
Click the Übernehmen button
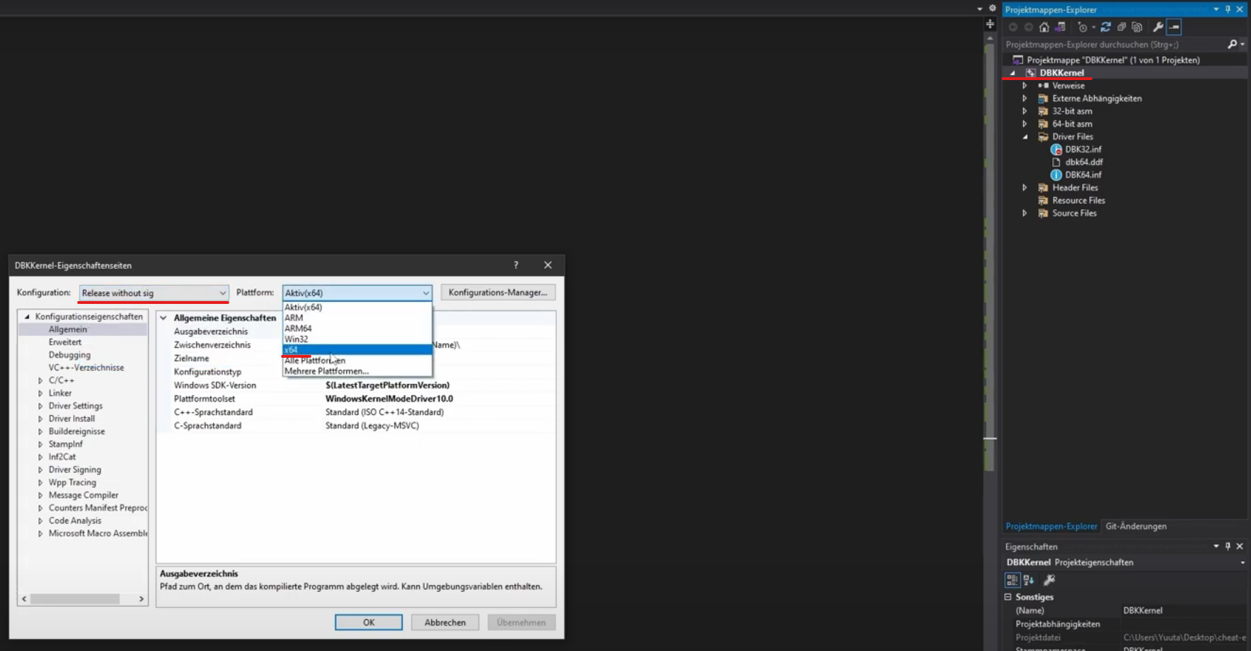click(x=521, y=623)
